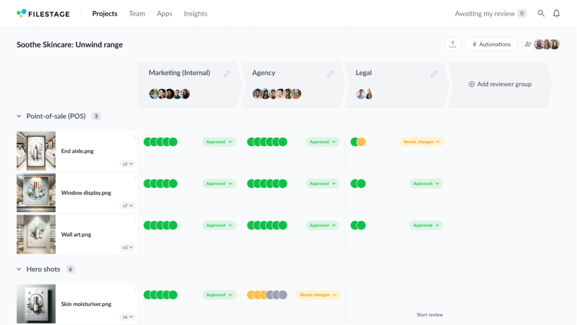Switch to the Team tab

pyautogui.click(x=137, y=14)
